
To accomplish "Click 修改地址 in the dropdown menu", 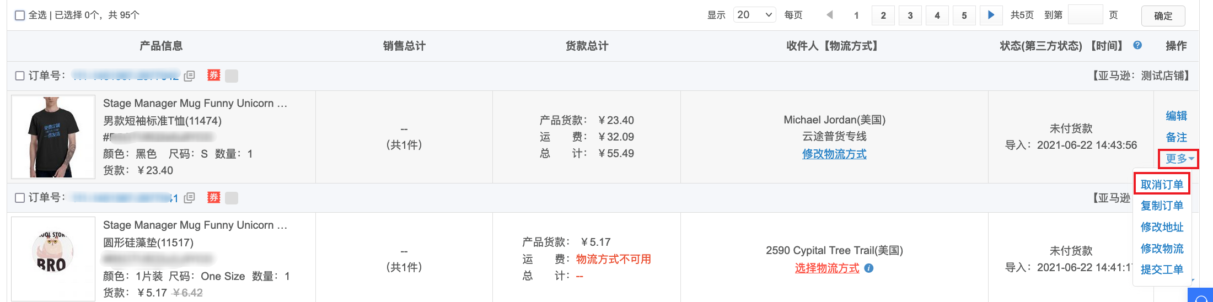I will [x=1162, y=227].
